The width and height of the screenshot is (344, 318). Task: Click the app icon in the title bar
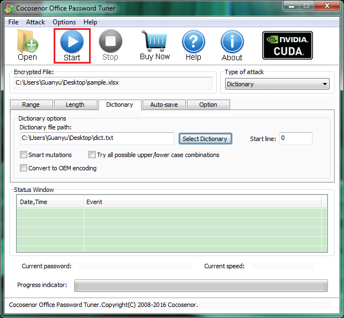click(x=9, y=8)
